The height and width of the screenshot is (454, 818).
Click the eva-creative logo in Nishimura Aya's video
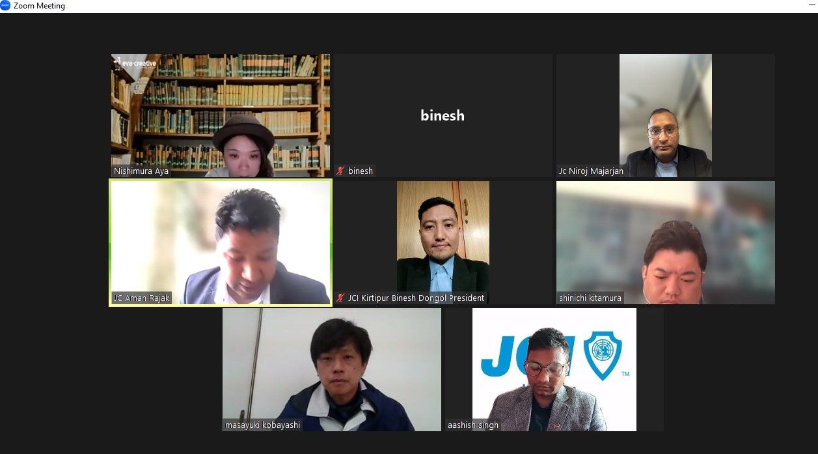[x=135, y=63]
